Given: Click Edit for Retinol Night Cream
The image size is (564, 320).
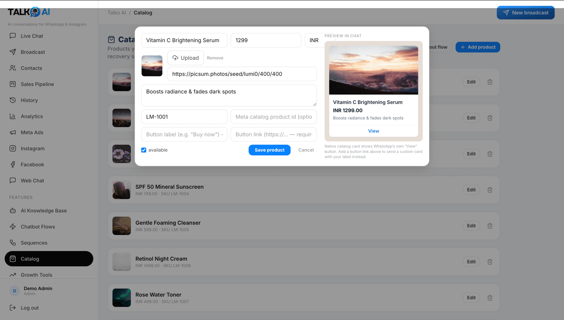Looking at the screenshot, I should (x=471, y=262).
